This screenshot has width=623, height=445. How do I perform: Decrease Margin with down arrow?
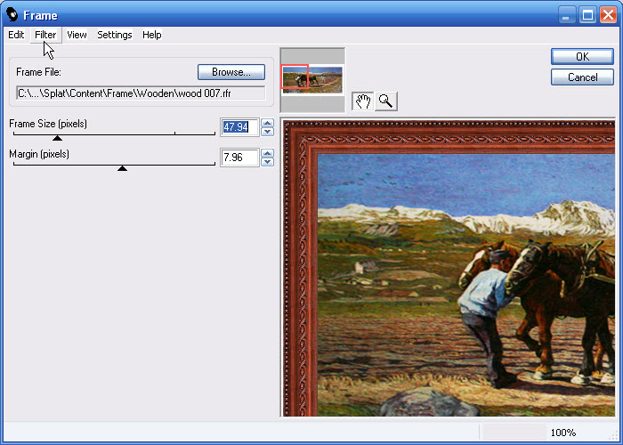coord(267,162)
